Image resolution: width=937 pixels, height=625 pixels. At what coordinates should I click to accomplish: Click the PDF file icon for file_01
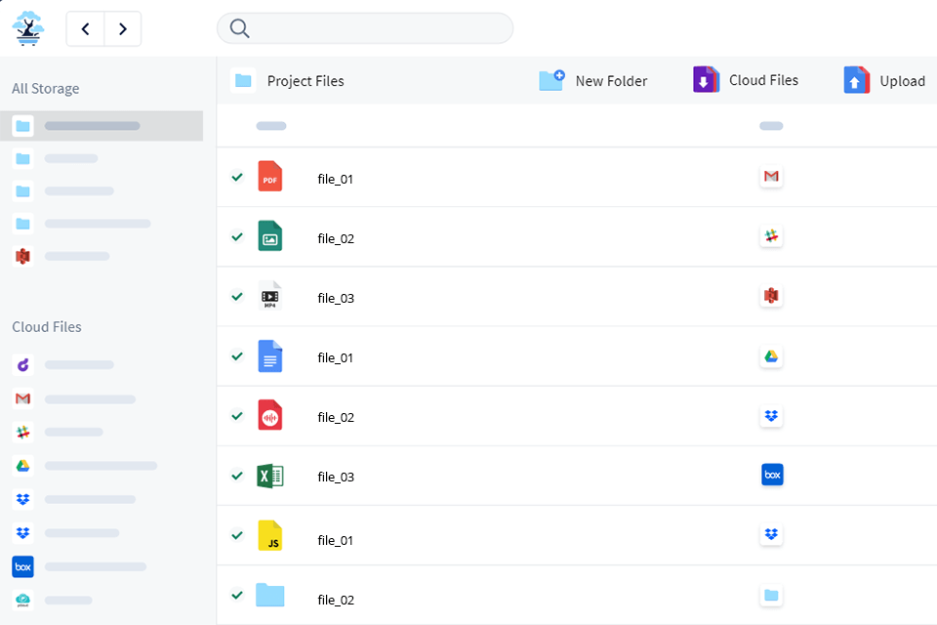tap(270, 177)
